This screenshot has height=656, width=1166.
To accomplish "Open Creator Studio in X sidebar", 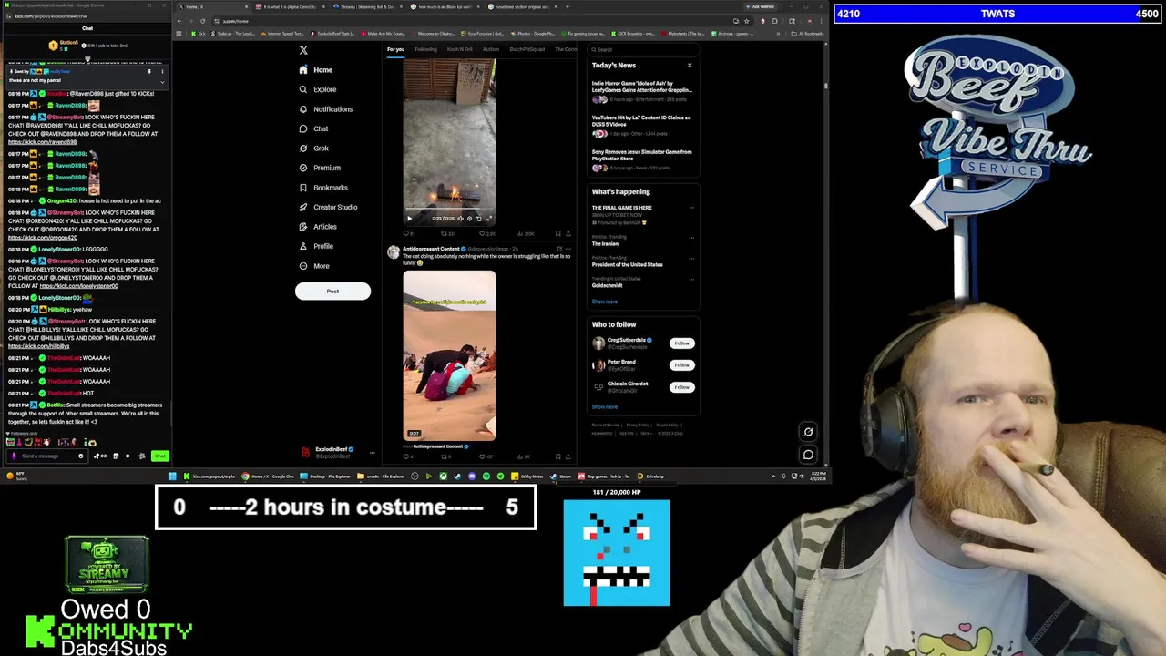I will [x=328, y=207].
